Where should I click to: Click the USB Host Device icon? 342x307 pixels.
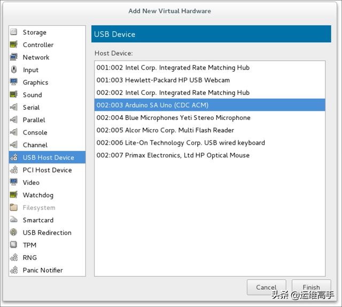coord(14,157)
